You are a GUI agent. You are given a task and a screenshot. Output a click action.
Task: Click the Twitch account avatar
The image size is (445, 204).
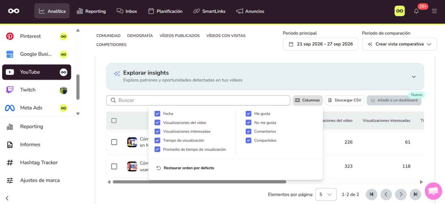pyautogui.click(x=63, y=90)
